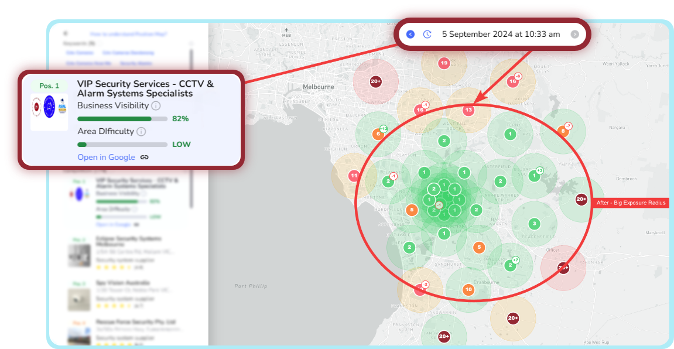The width and height of the screenshot is (674, 349).
Task: Click the 20+ marker below Gembrook
Action: coord(581,199)
